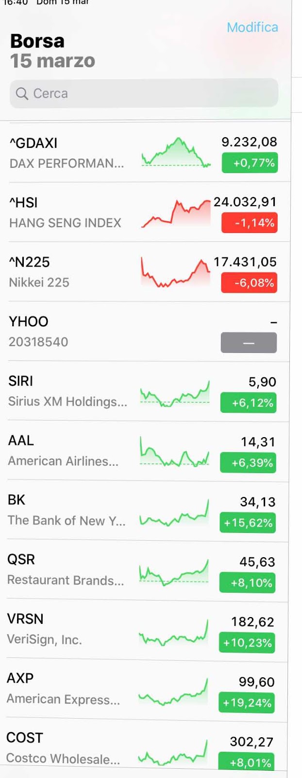Image resolution: width=302 pixels, height=778 pixels.
Task: Select the QSR Restaurant Brands row
Action: [147, 570]
